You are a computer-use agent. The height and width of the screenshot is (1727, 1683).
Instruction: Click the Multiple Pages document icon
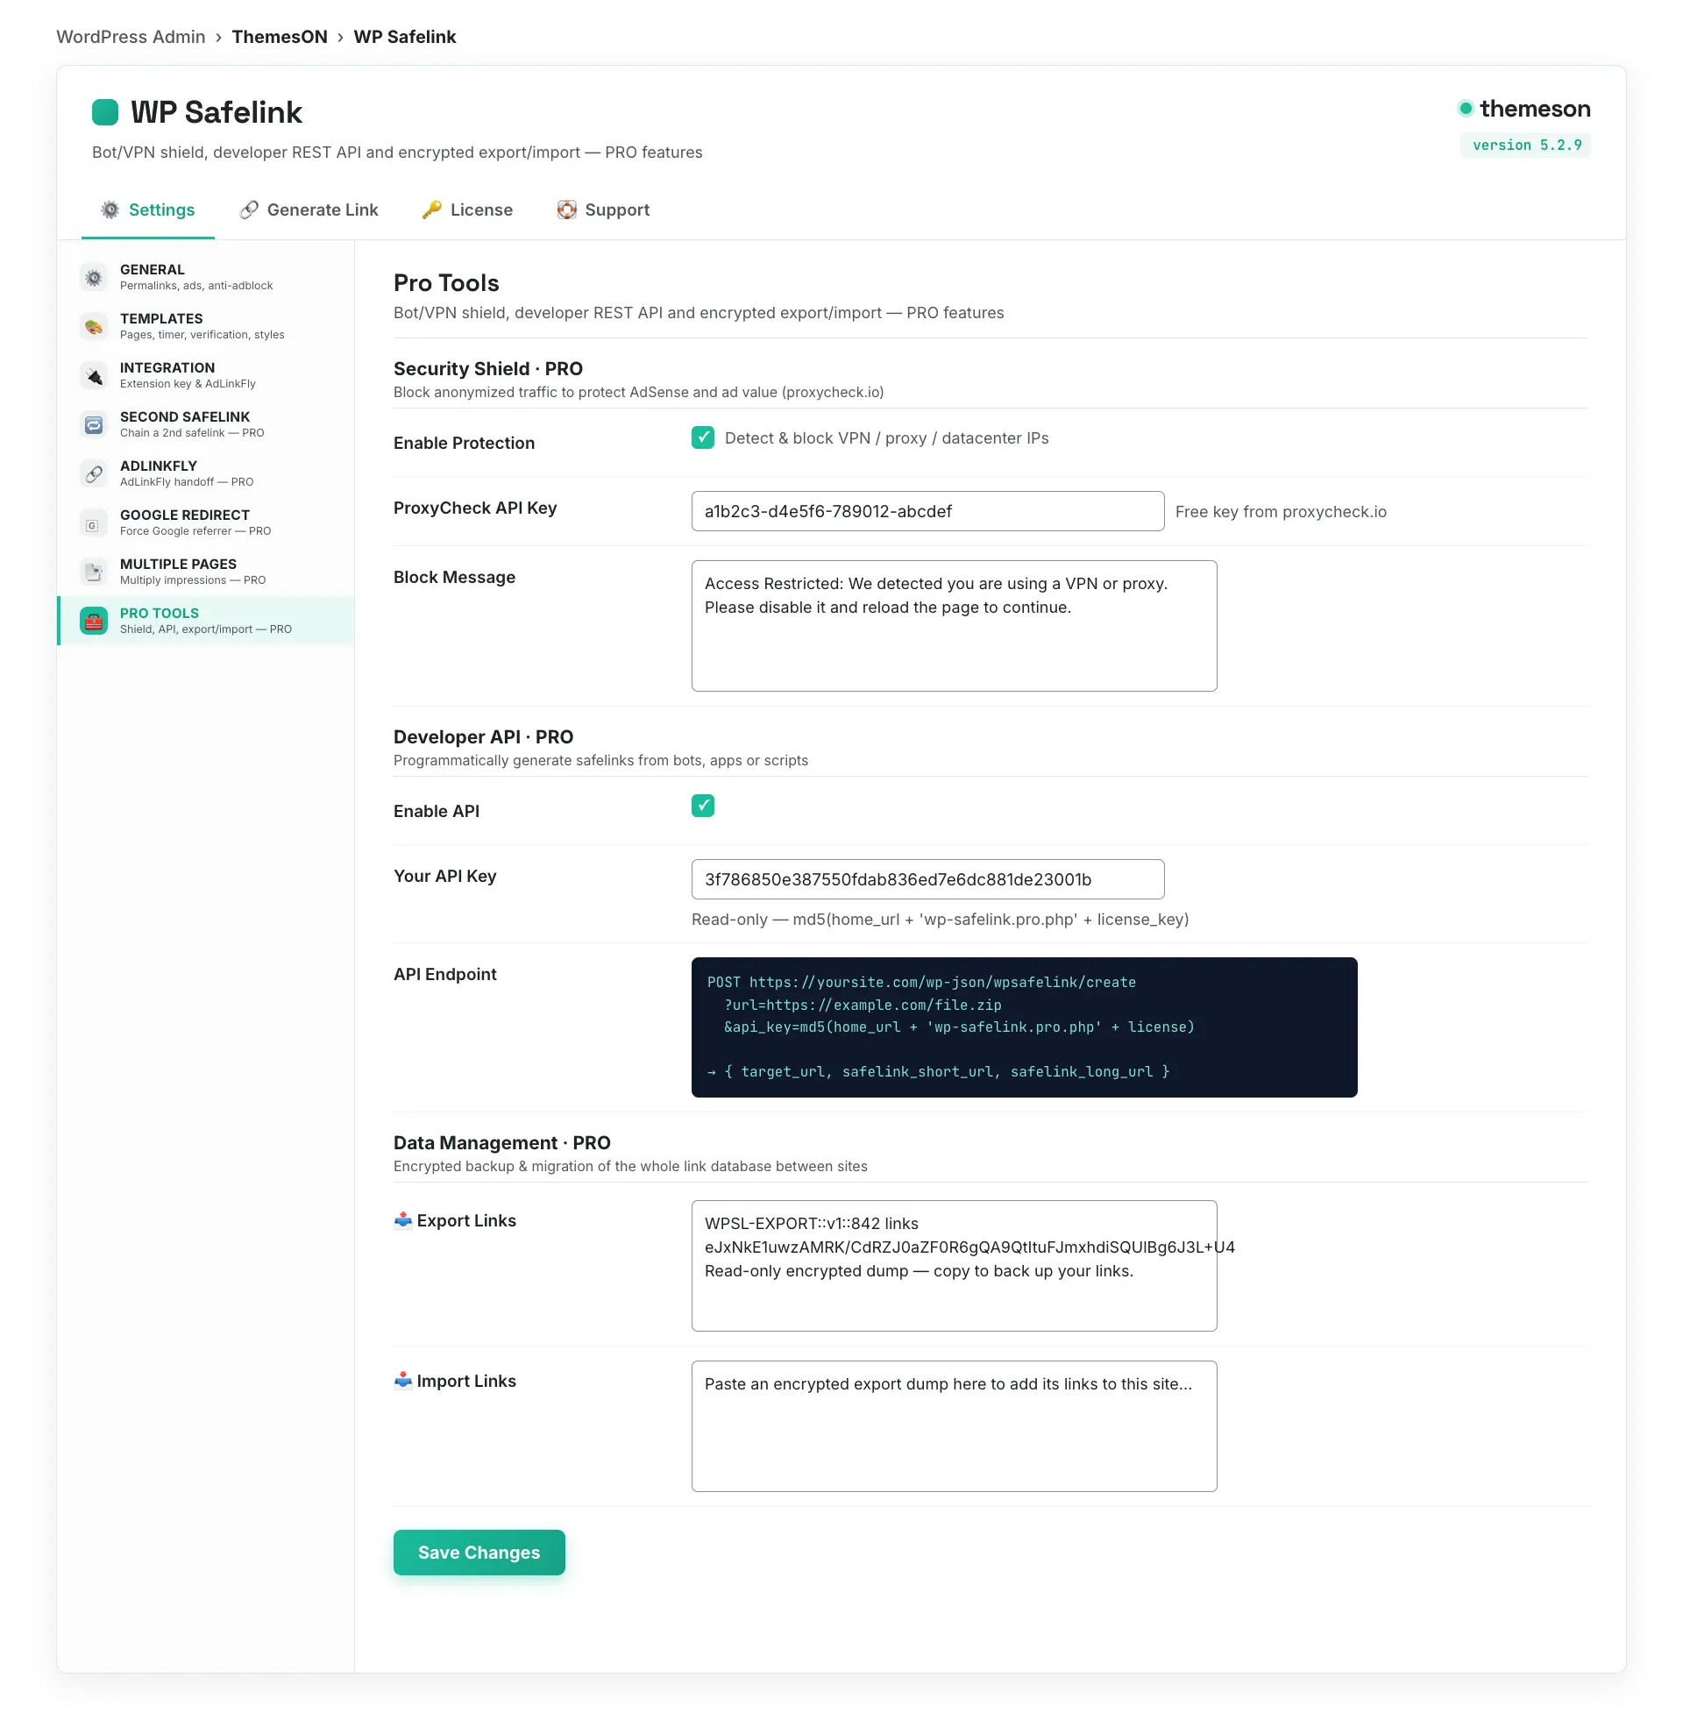pyautogui.click(x=94, y=571)
